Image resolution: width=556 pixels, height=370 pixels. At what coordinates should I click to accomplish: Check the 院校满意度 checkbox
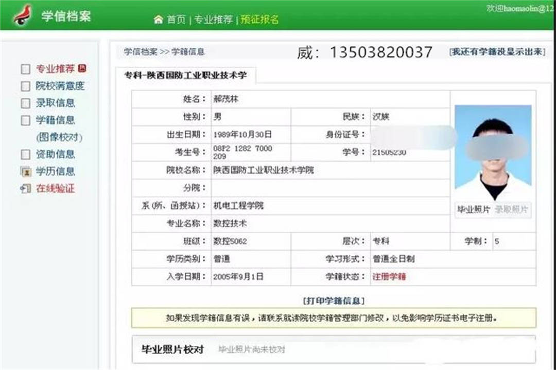click(x=25, y=86)
